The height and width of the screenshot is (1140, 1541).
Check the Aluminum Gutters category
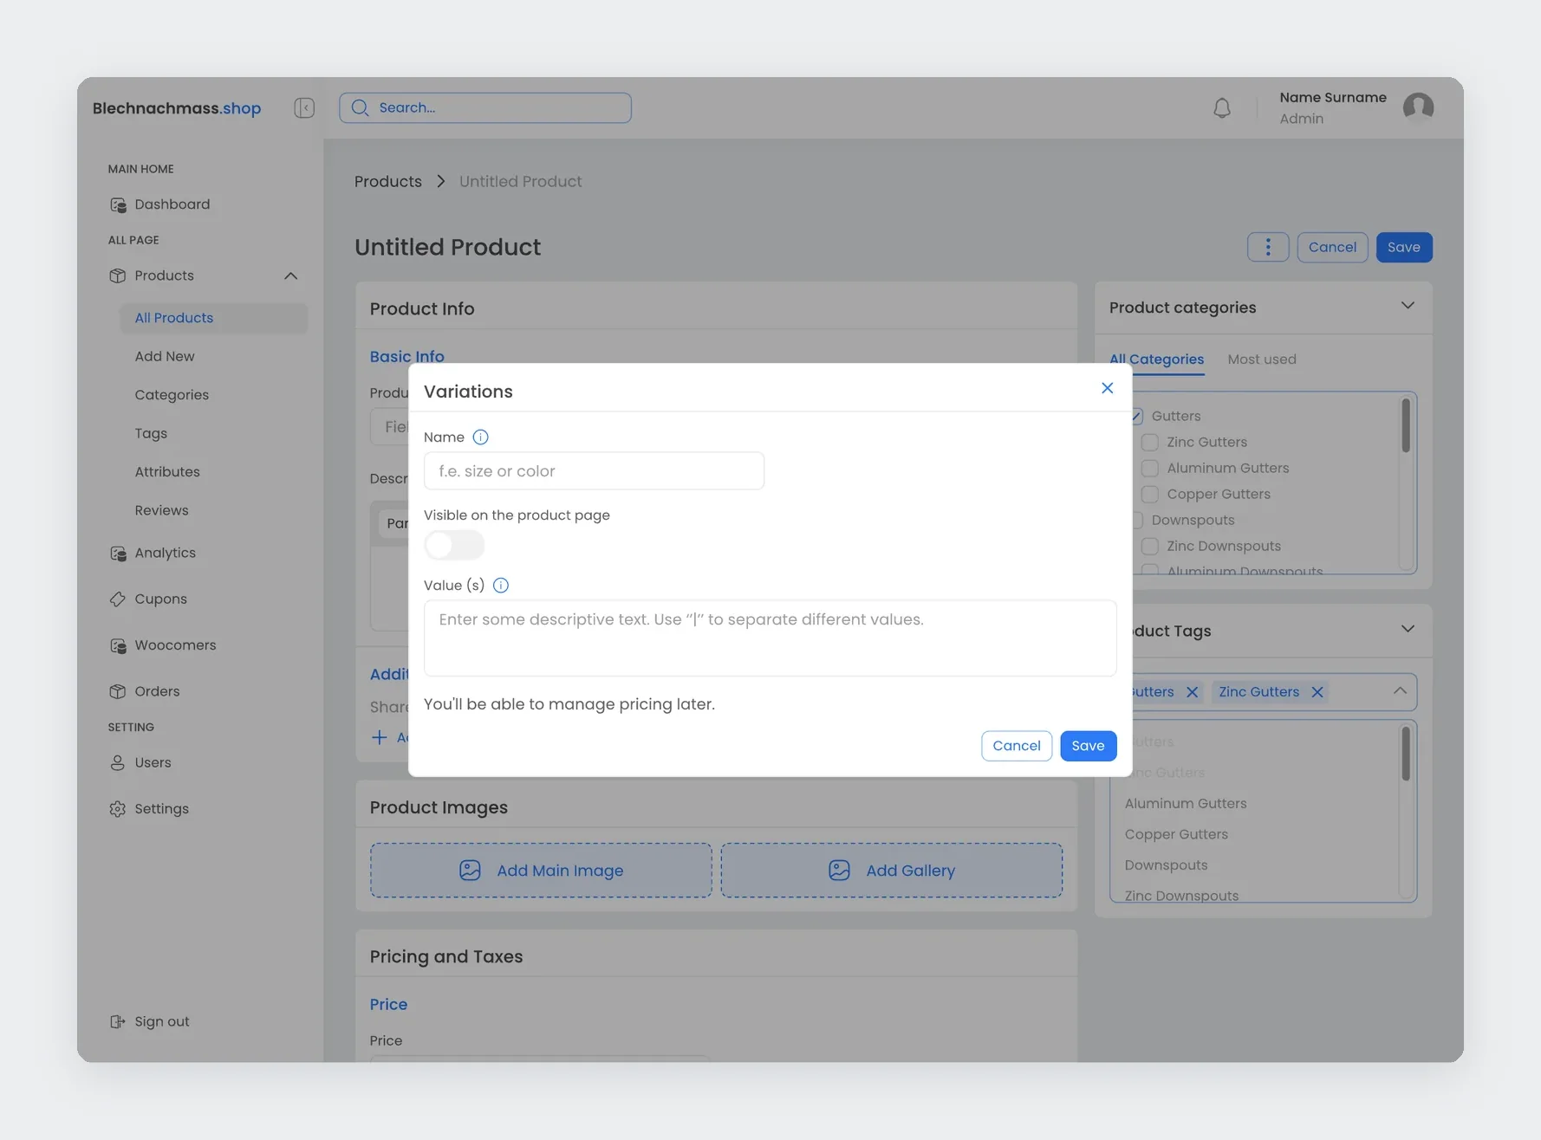(x=1150, y=468)
